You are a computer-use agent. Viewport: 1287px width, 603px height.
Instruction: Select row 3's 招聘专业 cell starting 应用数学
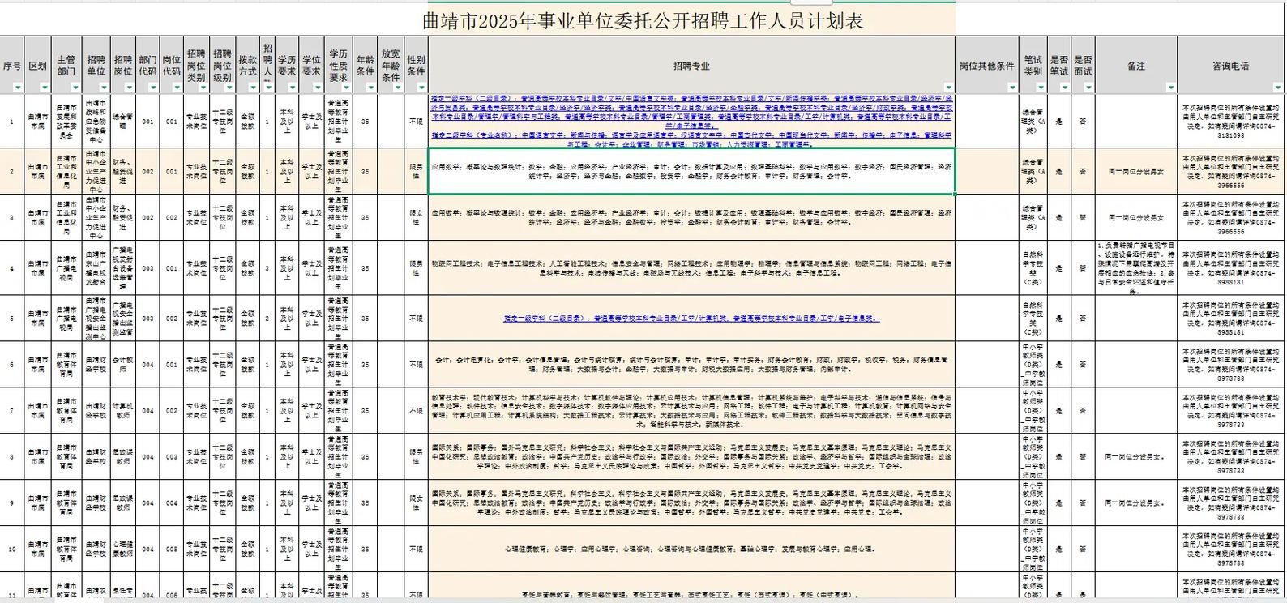691,217
